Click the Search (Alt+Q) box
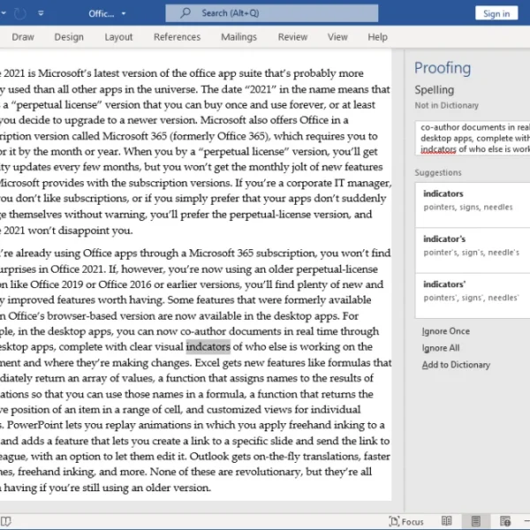 pos(272,13)
